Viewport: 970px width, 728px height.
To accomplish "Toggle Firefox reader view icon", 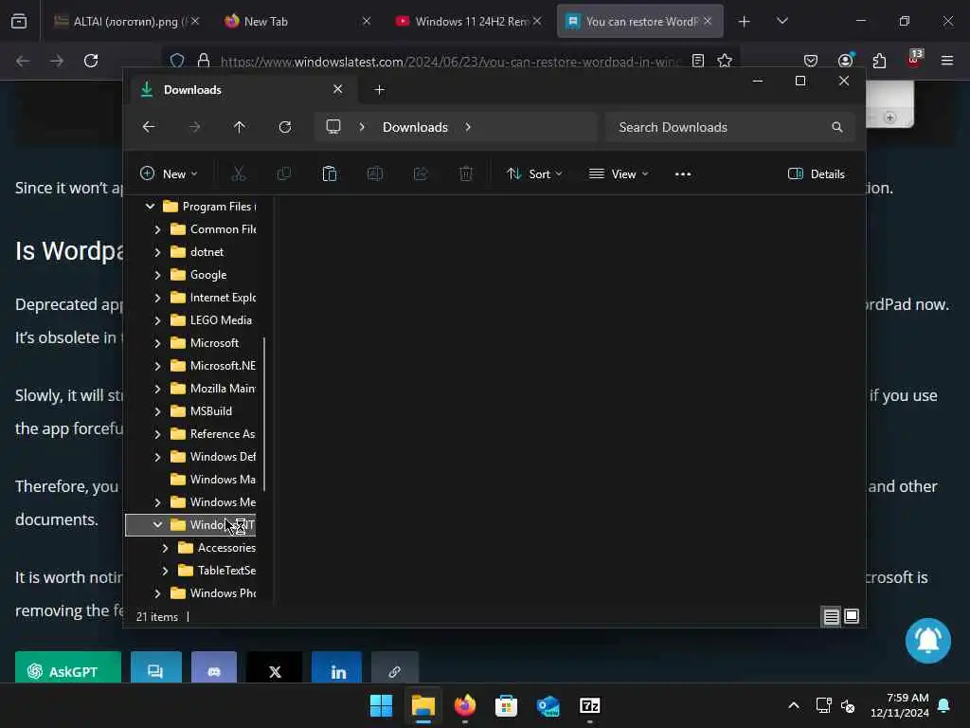I will pyautogui.click(x=698, y=61).
